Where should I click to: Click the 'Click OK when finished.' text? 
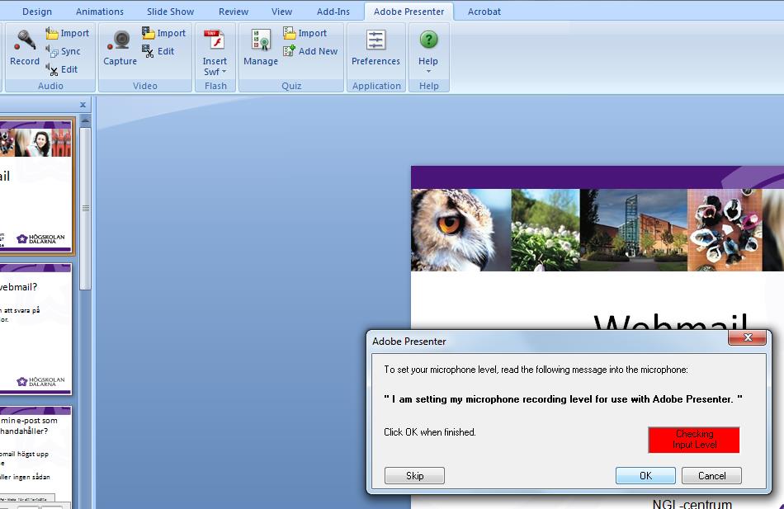click(429, 432)
